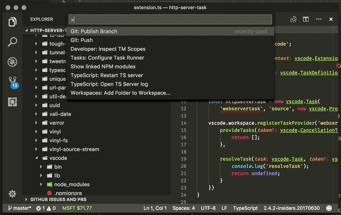This screenshot has height=215, width=341.
Task: Click the vinyl-fs folder icon
Action: click(x=45, y=140)
